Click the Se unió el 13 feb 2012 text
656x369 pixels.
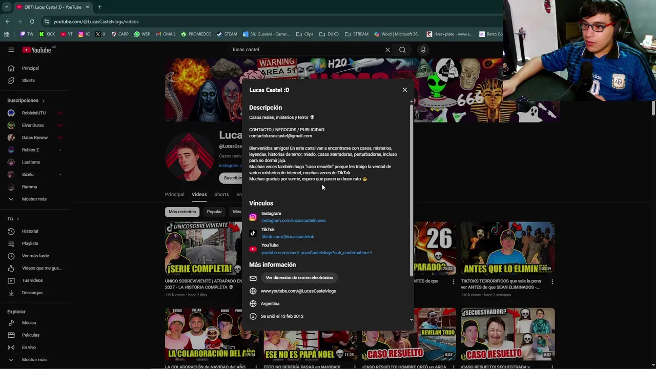pos(282,316)
